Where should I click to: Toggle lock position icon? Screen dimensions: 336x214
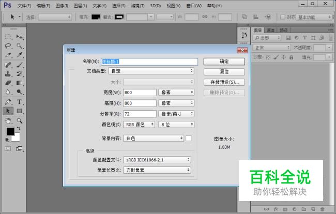tap(283, 57)
